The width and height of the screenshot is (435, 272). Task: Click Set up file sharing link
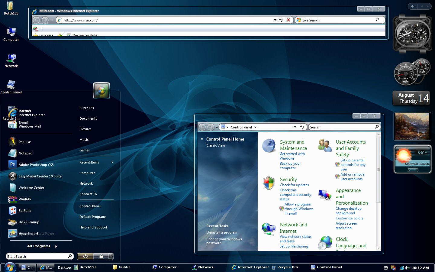[x=294, y=246]
